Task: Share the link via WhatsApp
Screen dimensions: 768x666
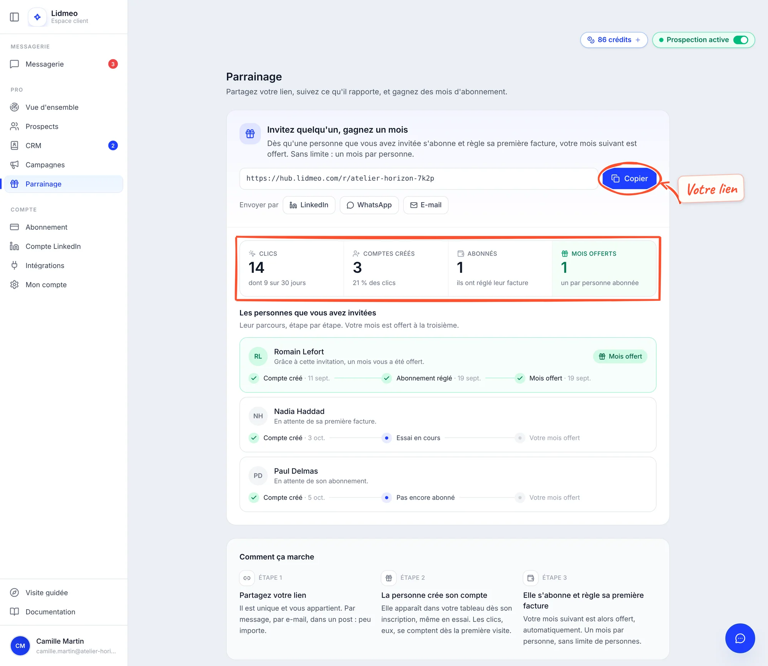Action: [x=369, y=205]
